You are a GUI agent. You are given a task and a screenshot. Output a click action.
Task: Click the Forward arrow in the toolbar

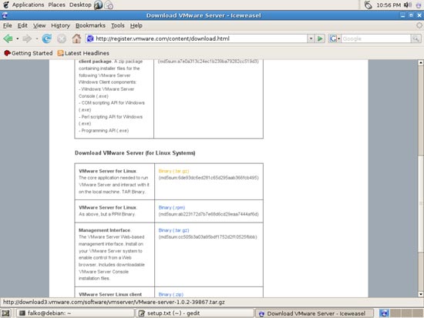click(27, 38)
